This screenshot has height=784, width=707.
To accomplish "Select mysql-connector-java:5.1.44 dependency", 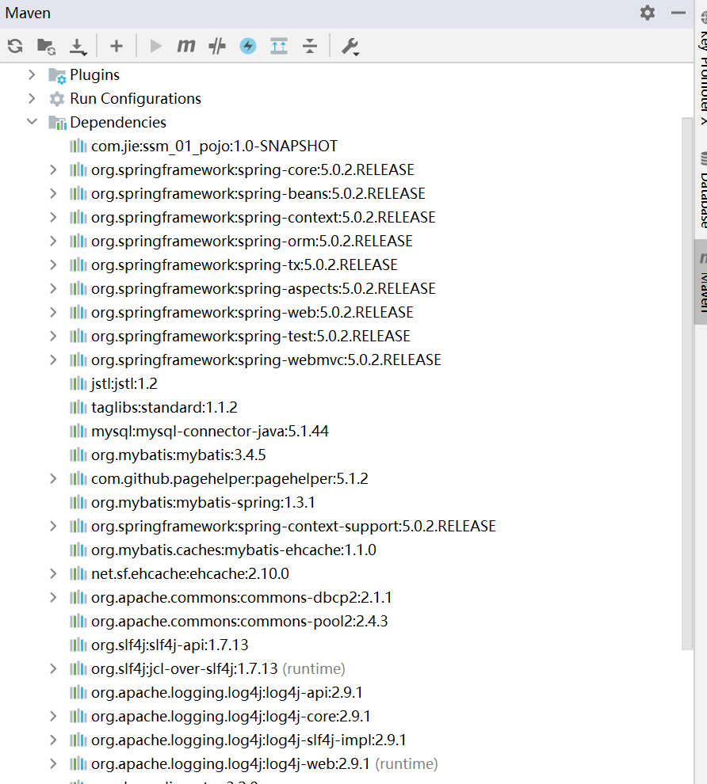I will point(210,431).
